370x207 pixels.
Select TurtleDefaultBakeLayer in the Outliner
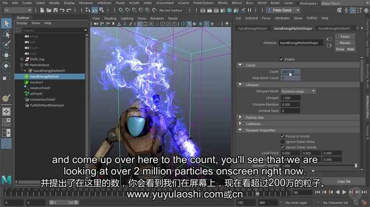coord(47,105)
